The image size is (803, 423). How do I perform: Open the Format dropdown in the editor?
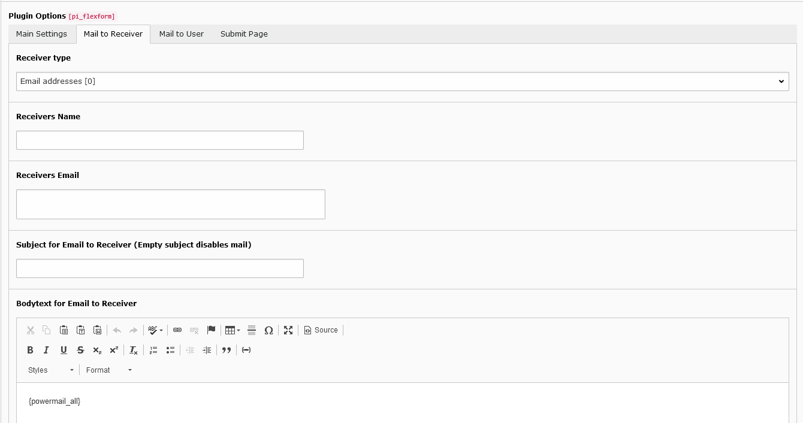[107, 370]
